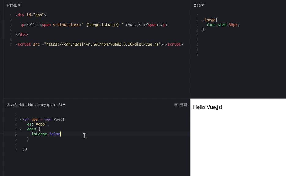
Task: Open the CSS panel dropdown
Action: pos(199,5)
